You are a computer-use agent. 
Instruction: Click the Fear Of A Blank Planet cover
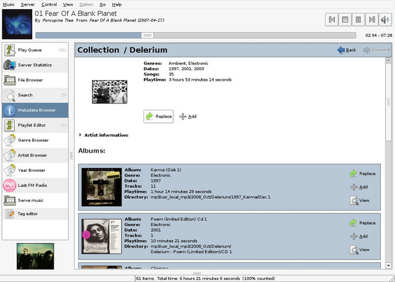pos(17,24)
